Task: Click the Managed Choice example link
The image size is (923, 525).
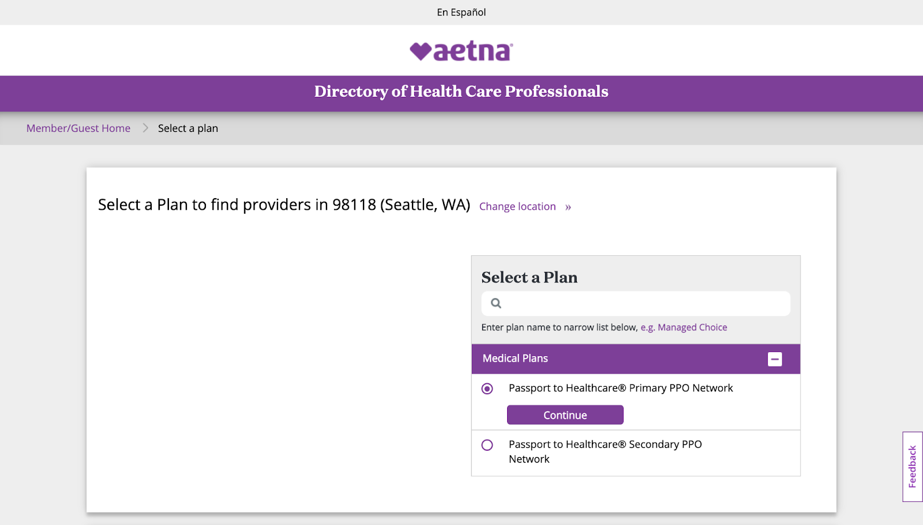Action: coord(692,327)
